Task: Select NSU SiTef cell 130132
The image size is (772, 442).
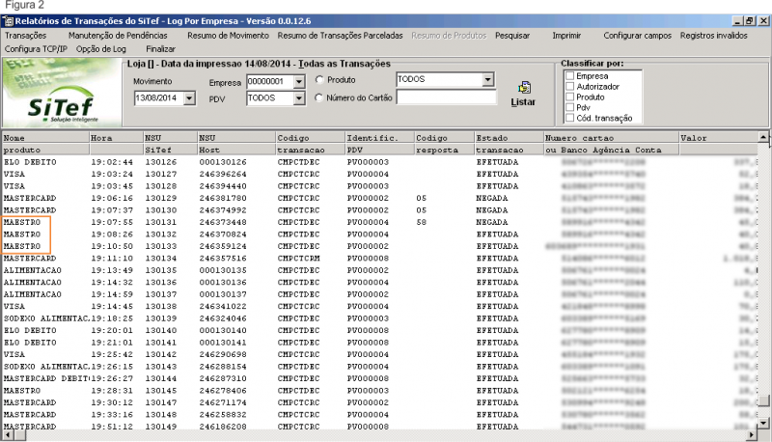Action: (160, 235)
